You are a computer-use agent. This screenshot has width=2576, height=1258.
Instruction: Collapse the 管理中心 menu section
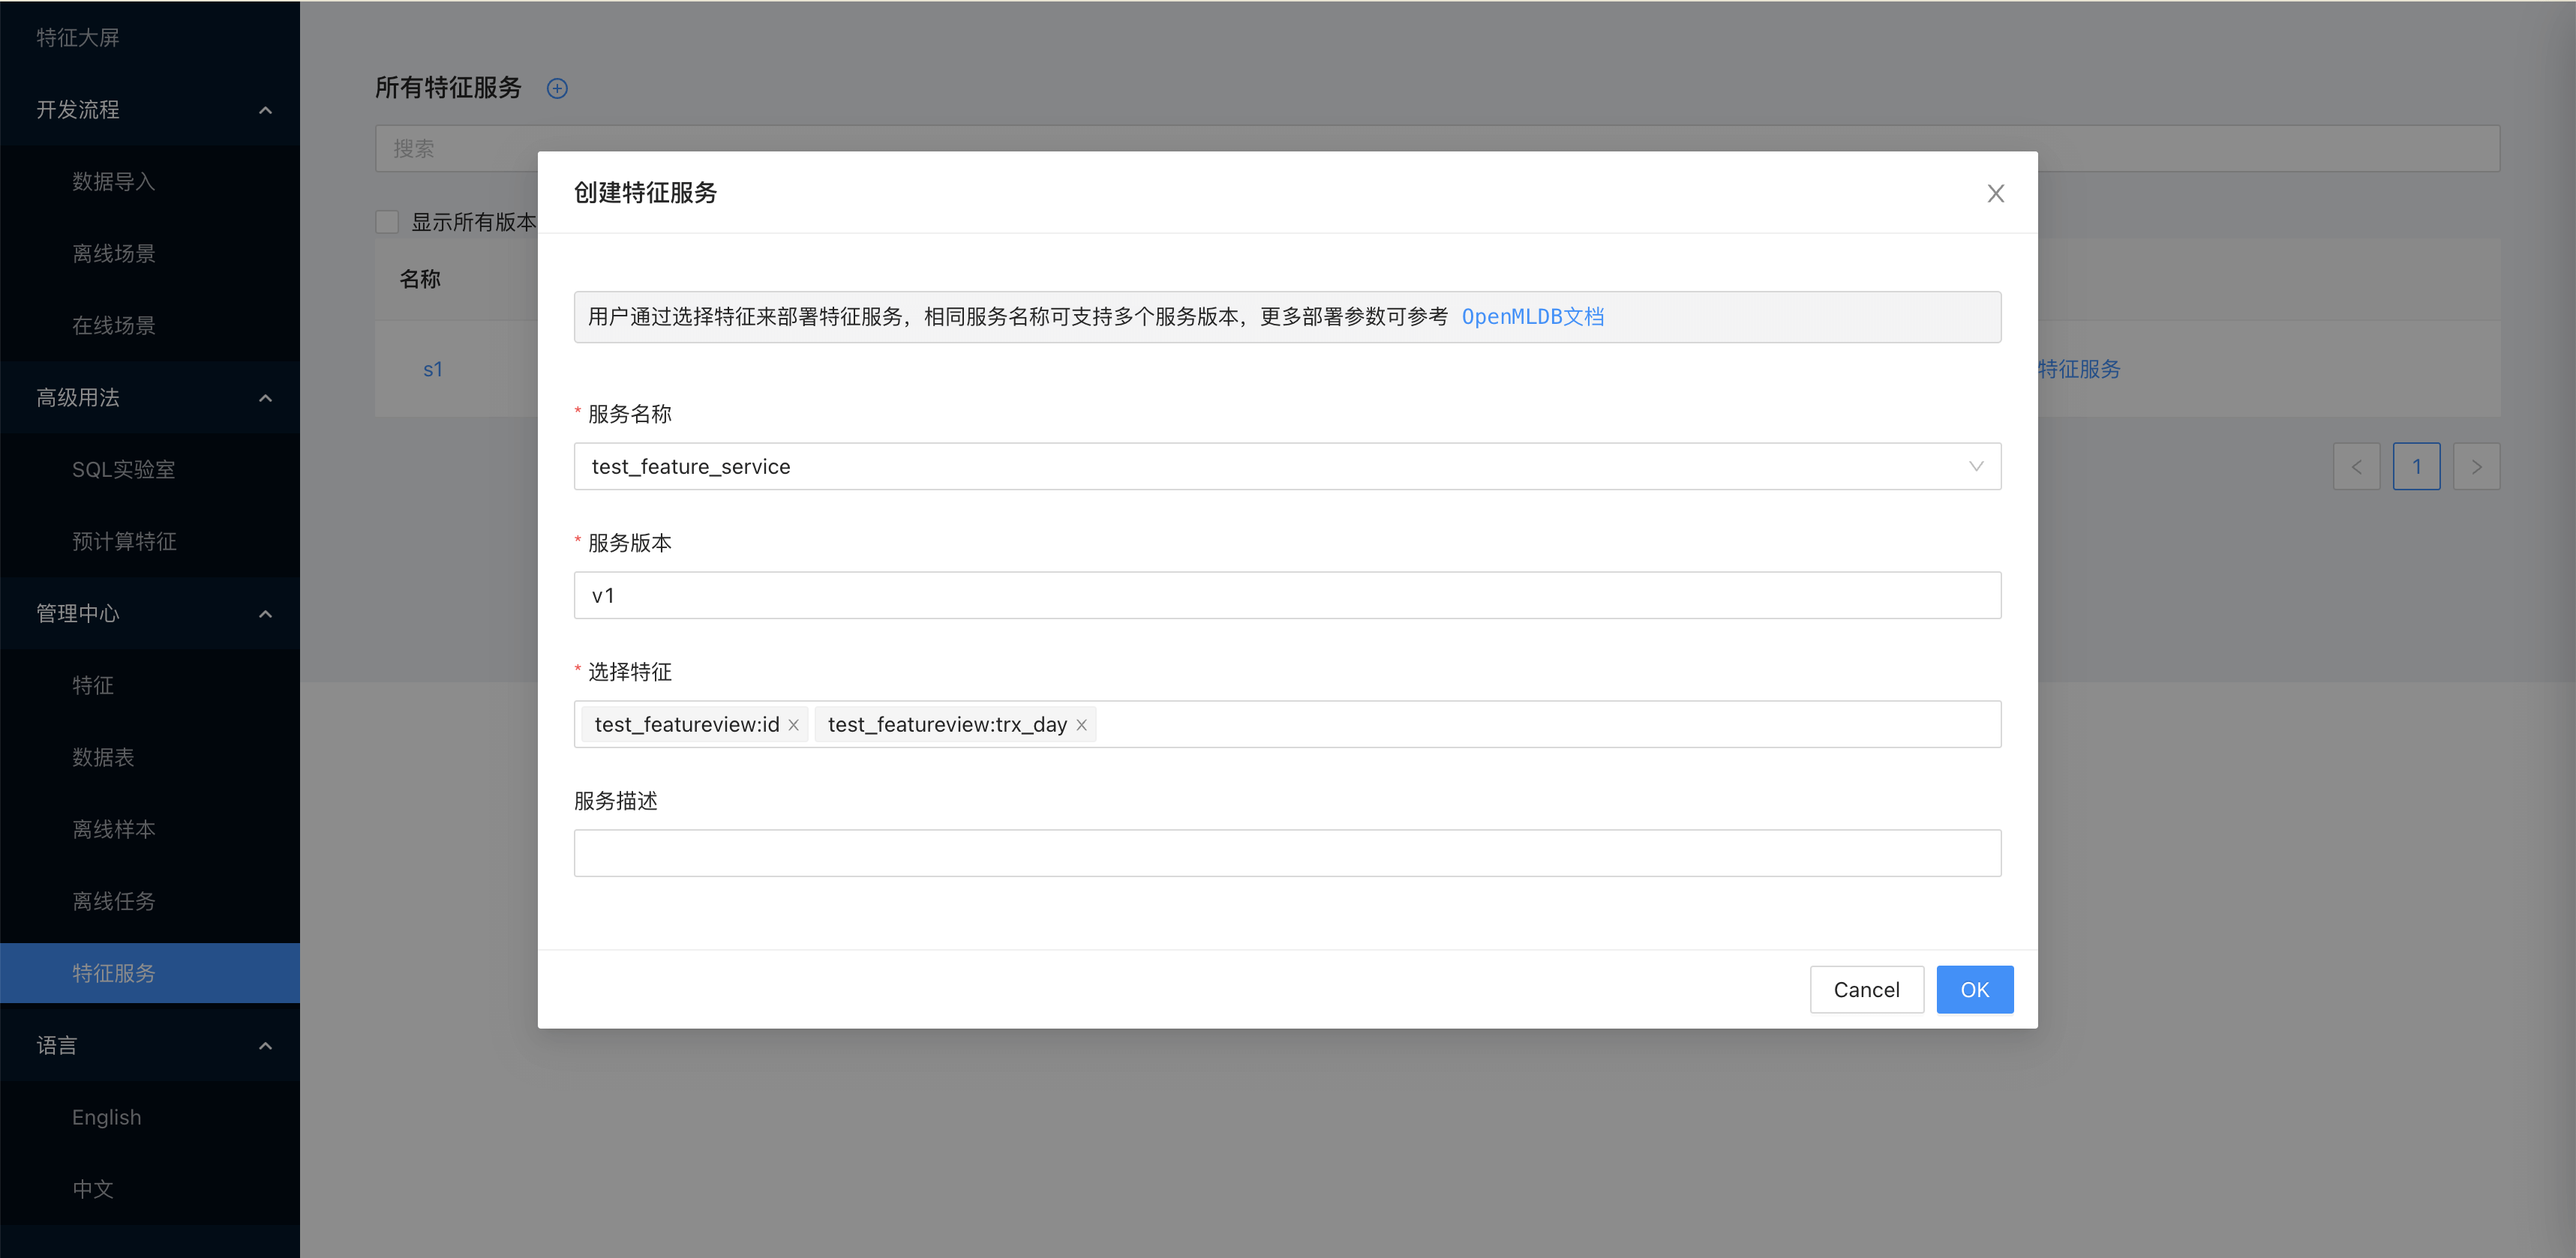click(265, 613)
